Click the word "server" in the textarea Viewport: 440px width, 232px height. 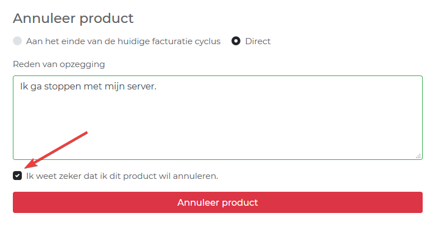[x=143, y=87]
